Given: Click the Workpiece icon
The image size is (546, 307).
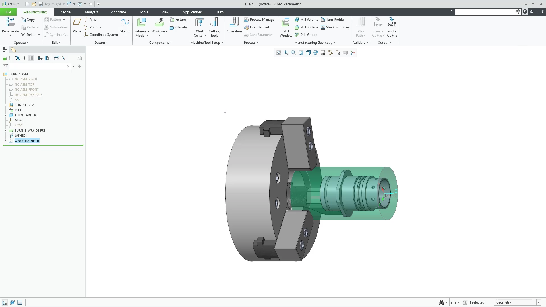Looking at the screenshot, I should coord(159,22).
